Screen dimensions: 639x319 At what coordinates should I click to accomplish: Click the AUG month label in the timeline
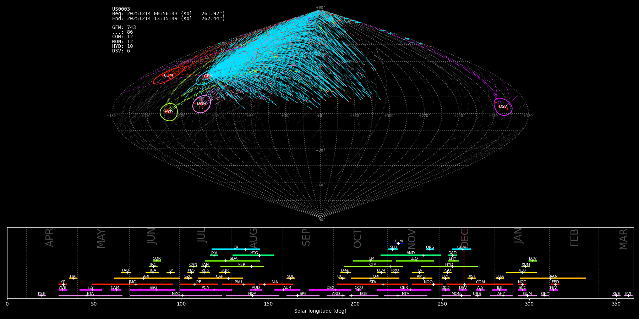point(253,238)
